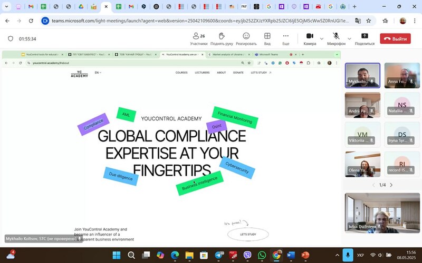Open Chrome profile avatar
The image size is (422, 263).
[402, 21]
